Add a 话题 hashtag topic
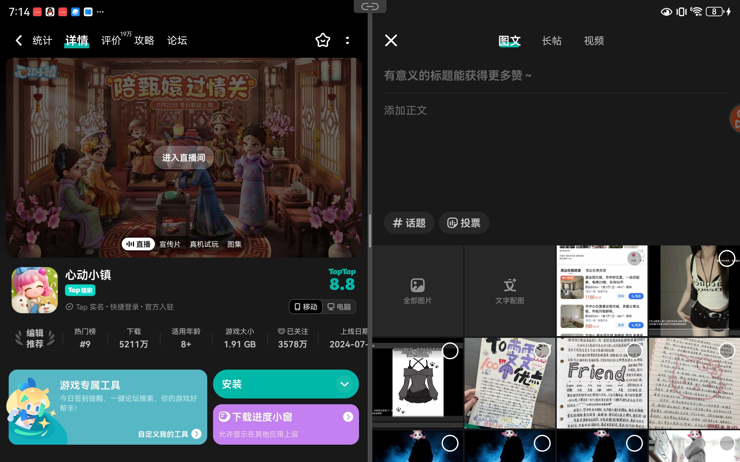The image size is (740, 462). point(409,223)
